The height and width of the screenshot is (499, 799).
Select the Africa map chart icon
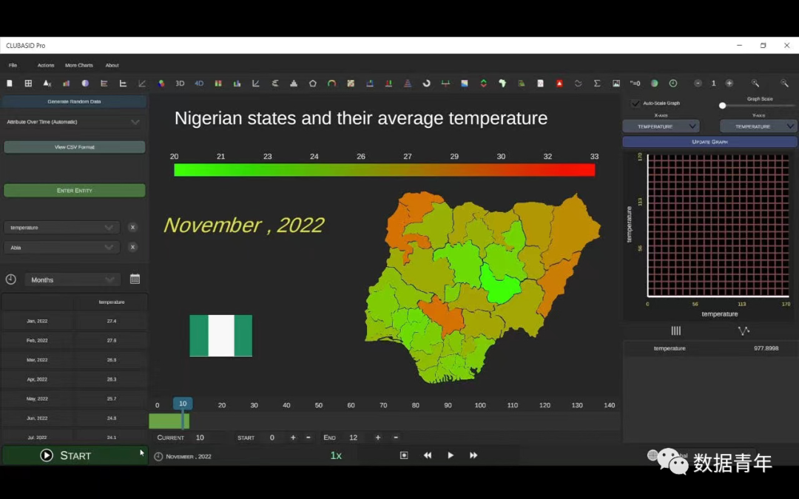coord(502,83)
